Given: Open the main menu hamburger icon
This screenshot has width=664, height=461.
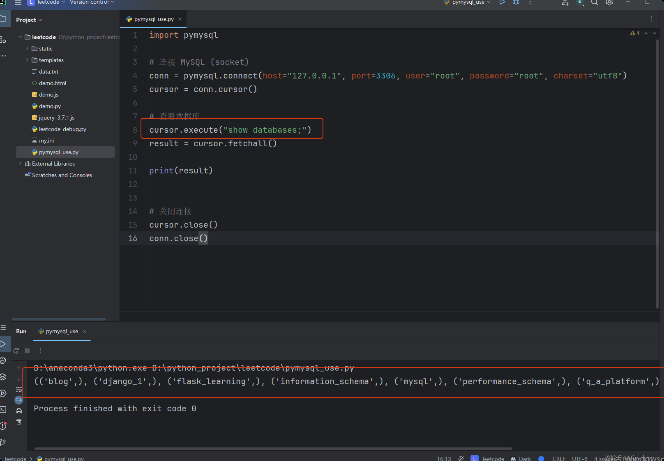Looking at the screenshot, I should tap(18, 2).
